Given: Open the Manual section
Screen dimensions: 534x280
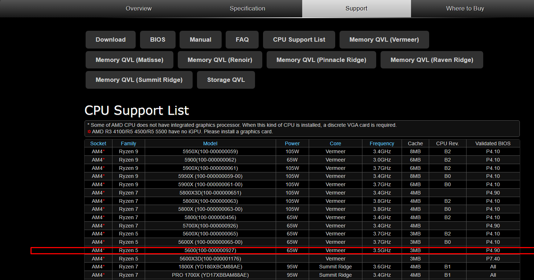Looking at the screenshot, I should point(201,40).
